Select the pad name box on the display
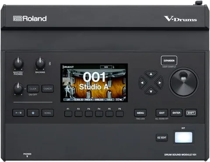This screenshot has width=210, height=162. [x=106, y=67]
